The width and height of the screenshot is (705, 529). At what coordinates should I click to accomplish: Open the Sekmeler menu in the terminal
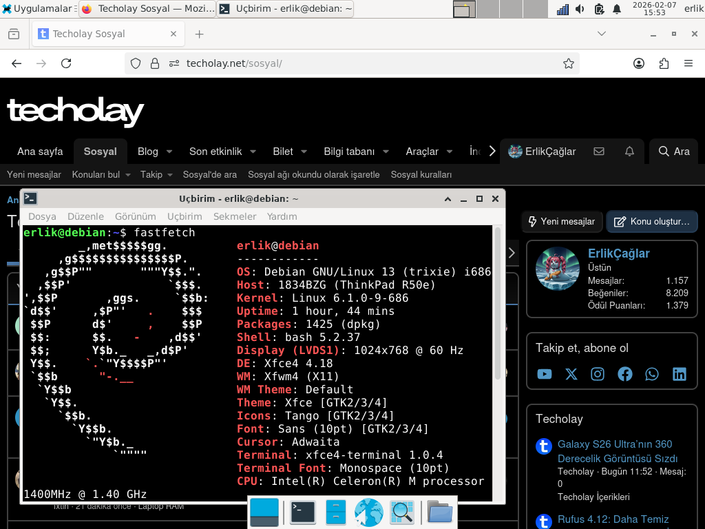(235, 216)
